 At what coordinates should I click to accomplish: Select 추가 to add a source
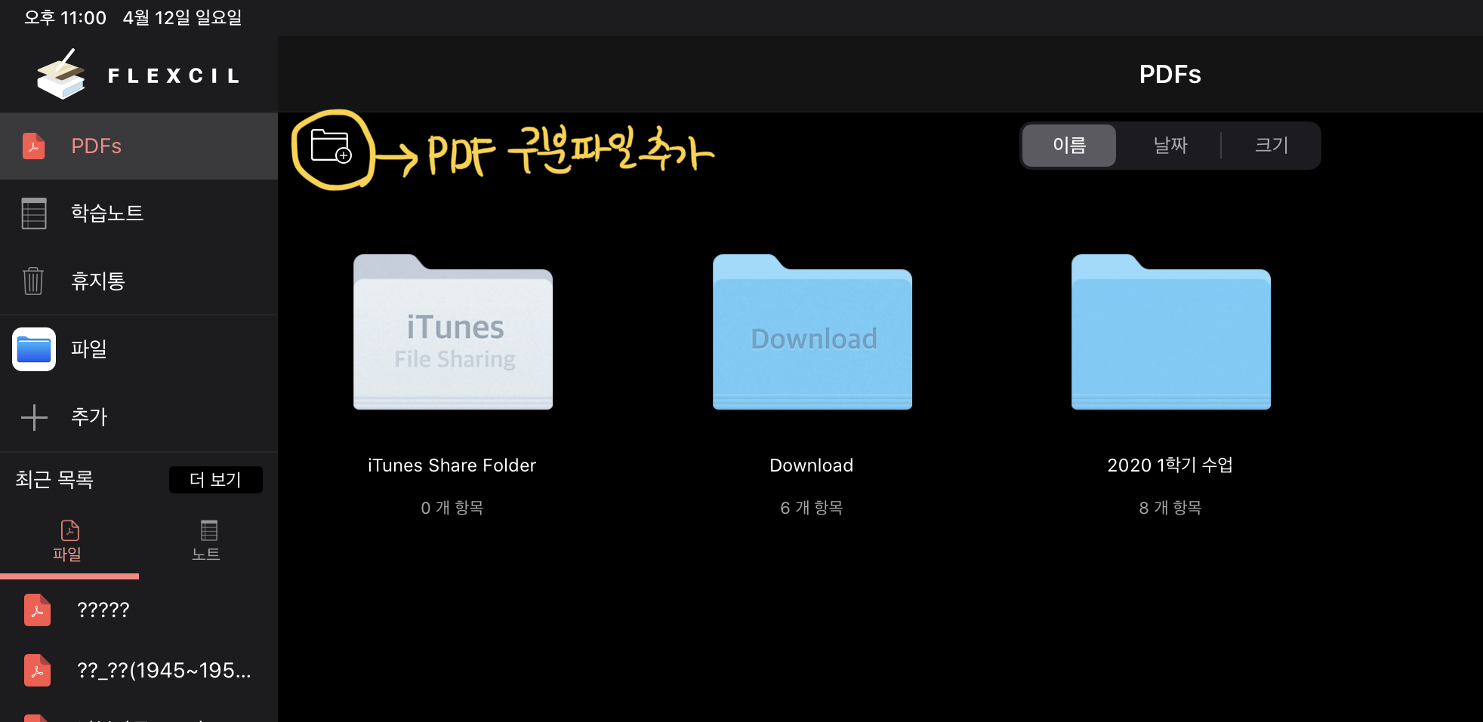click(139, 417)
